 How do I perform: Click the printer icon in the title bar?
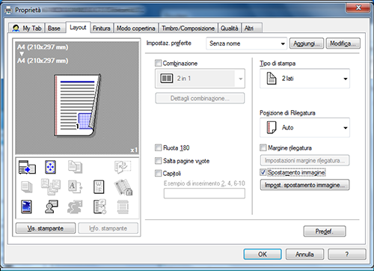tap(9, 10)
